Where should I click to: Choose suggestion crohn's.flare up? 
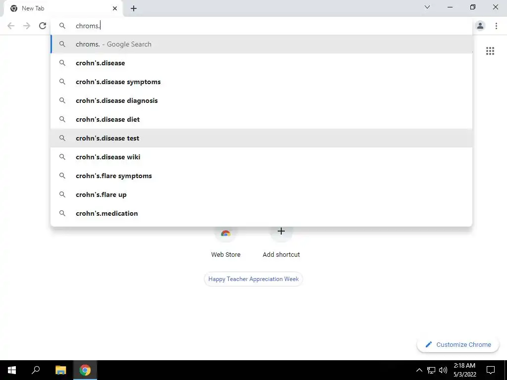261,194
